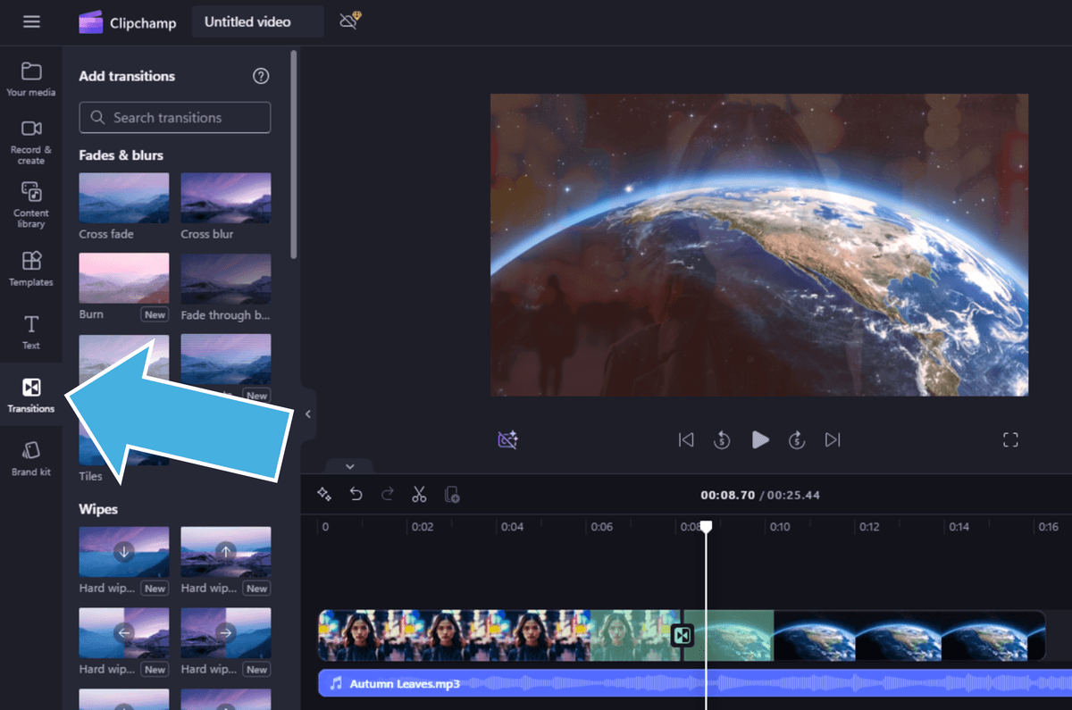Click the transitions help question mark icon
Screen dimensions: 1072x710
(x=261, y=76)
